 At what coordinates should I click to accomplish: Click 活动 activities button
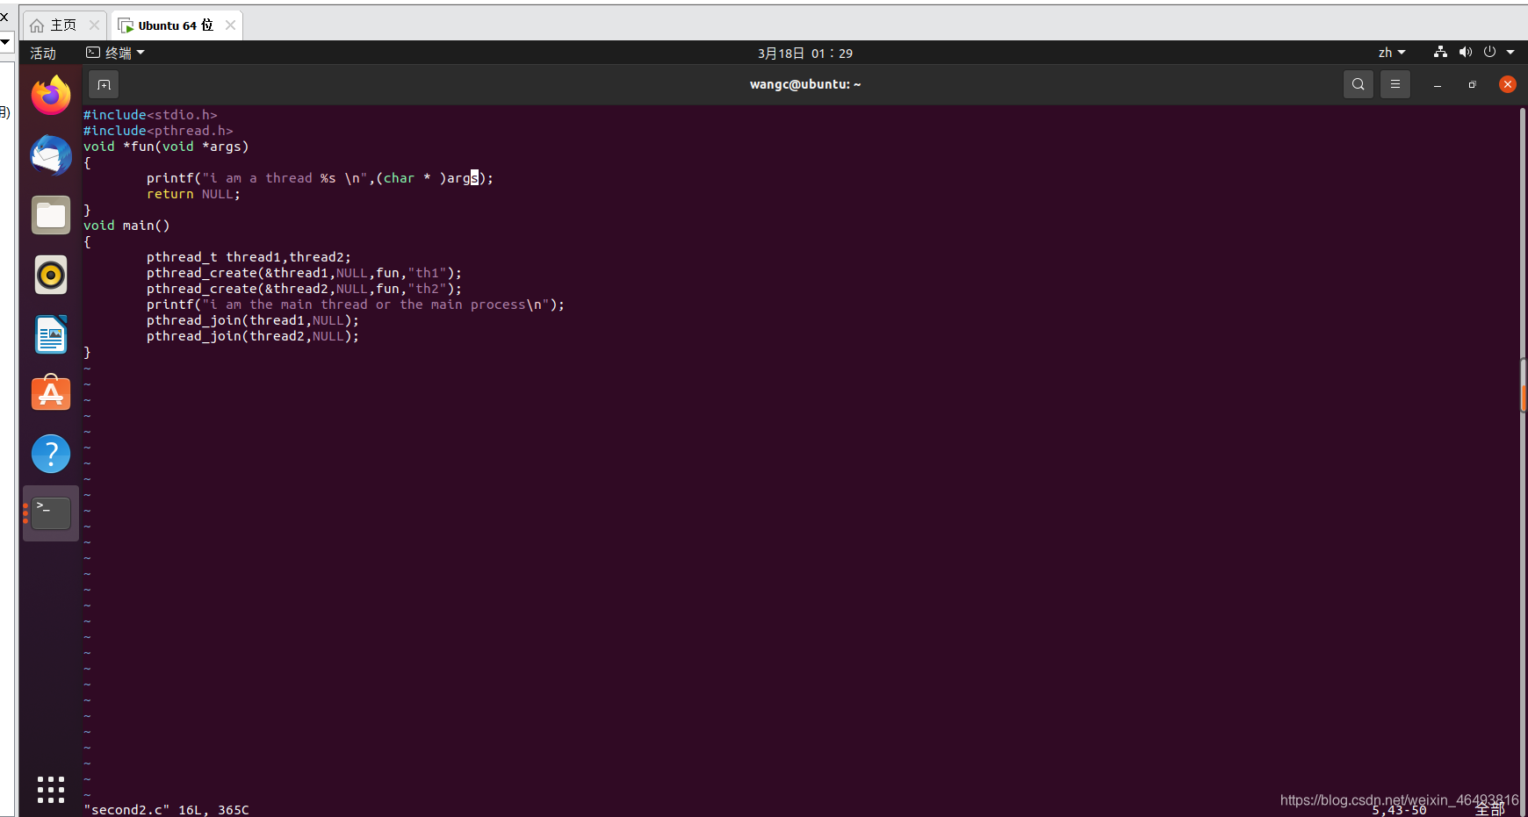click(x=43, y=53)
